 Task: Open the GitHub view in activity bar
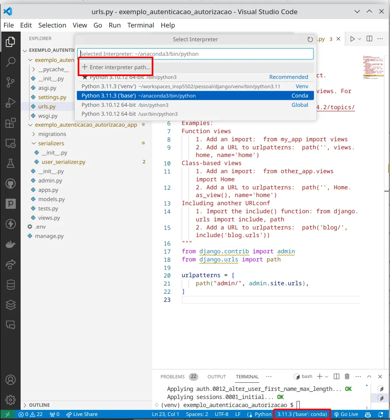11,184
